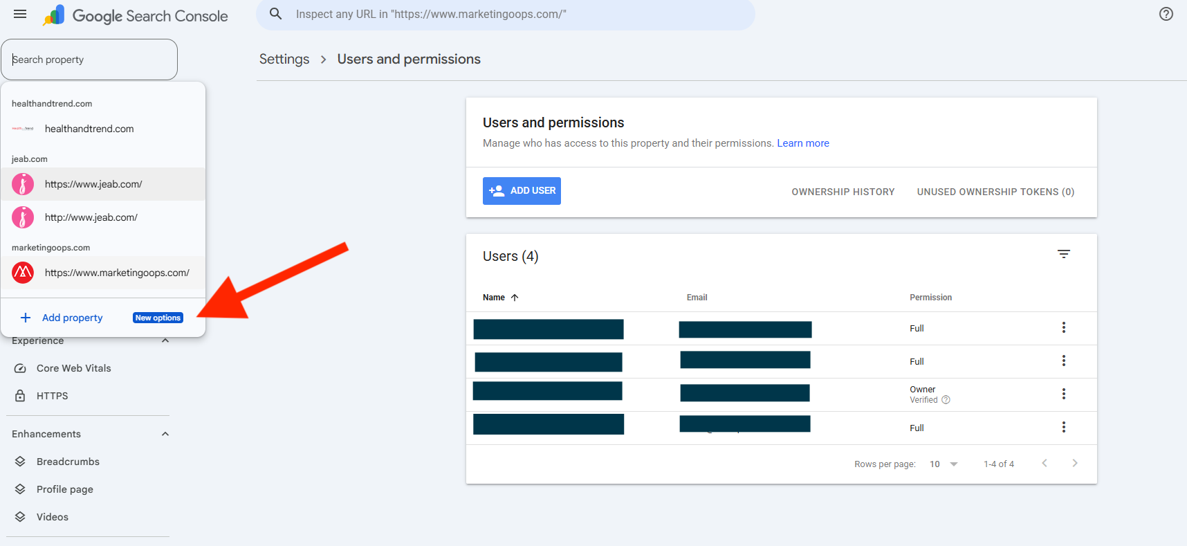Click the Verified help circle icon
This screenshot has width=1187, height=546.
point(946,400)
